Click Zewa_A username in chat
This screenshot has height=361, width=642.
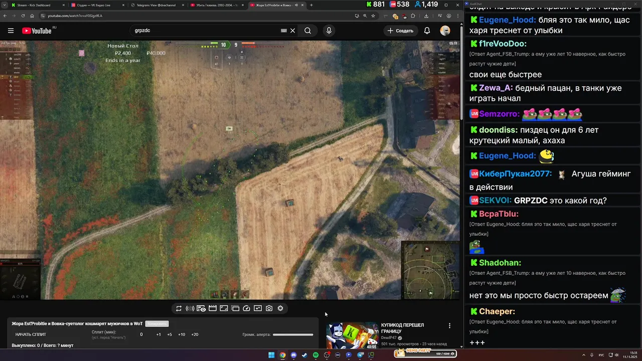[496, 88]
